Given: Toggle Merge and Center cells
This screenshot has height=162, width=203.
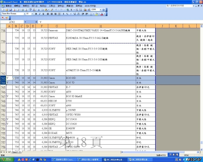Looking at the screenshot, I should pyautogui.click(x=59, y=14).
